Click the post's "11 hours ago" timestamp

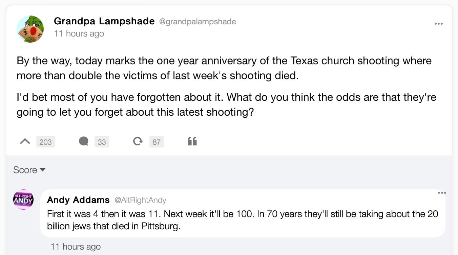tap(79, 34)
